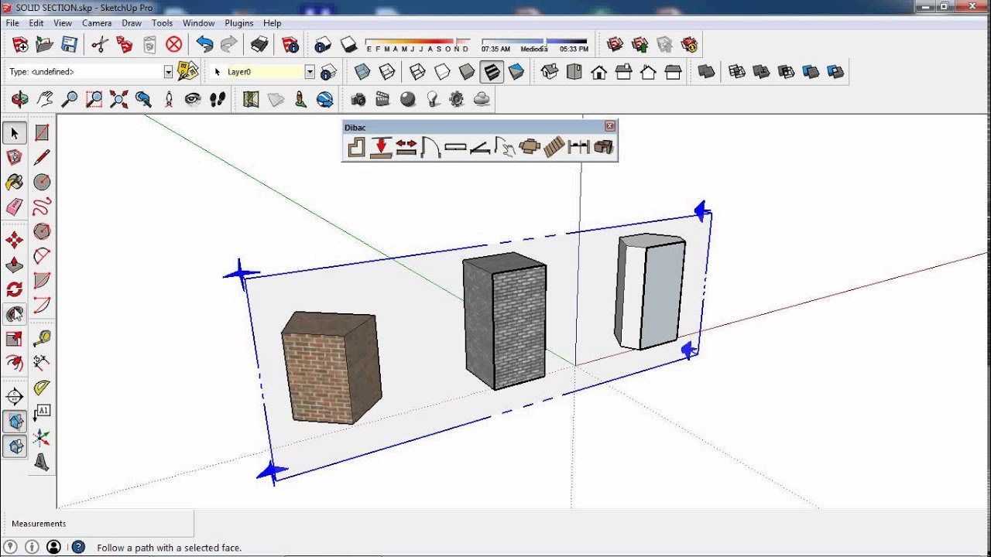Viewport: 991px width, 557px height.
Task: Expand the Layer0 layer dropdown
Action: (x=310, y=72)
